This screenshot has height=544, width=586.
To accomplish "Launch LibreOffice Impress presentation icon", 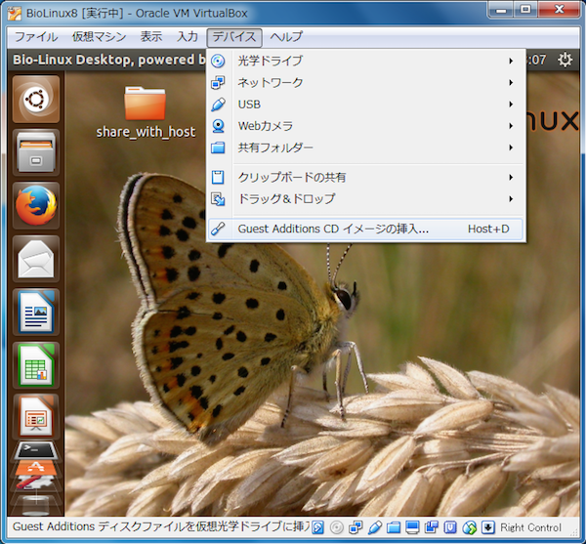I will pos(35,417).
